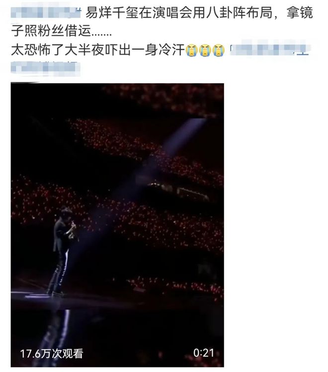
Task: Open the blurred link after the crying emojis
Action: click(x=270, y=49)
